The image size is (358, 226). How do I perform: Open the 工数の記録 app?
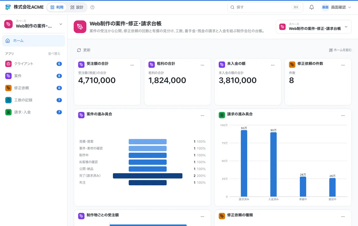pyautogui.click(x=34, y=100)
